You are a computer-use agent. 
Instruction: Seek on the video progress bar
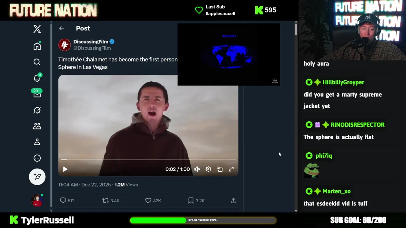[148, 160]
